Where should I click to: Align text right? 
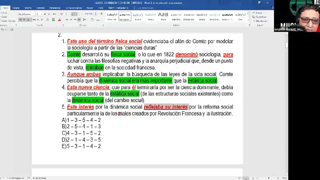click(x=75, y=19)
